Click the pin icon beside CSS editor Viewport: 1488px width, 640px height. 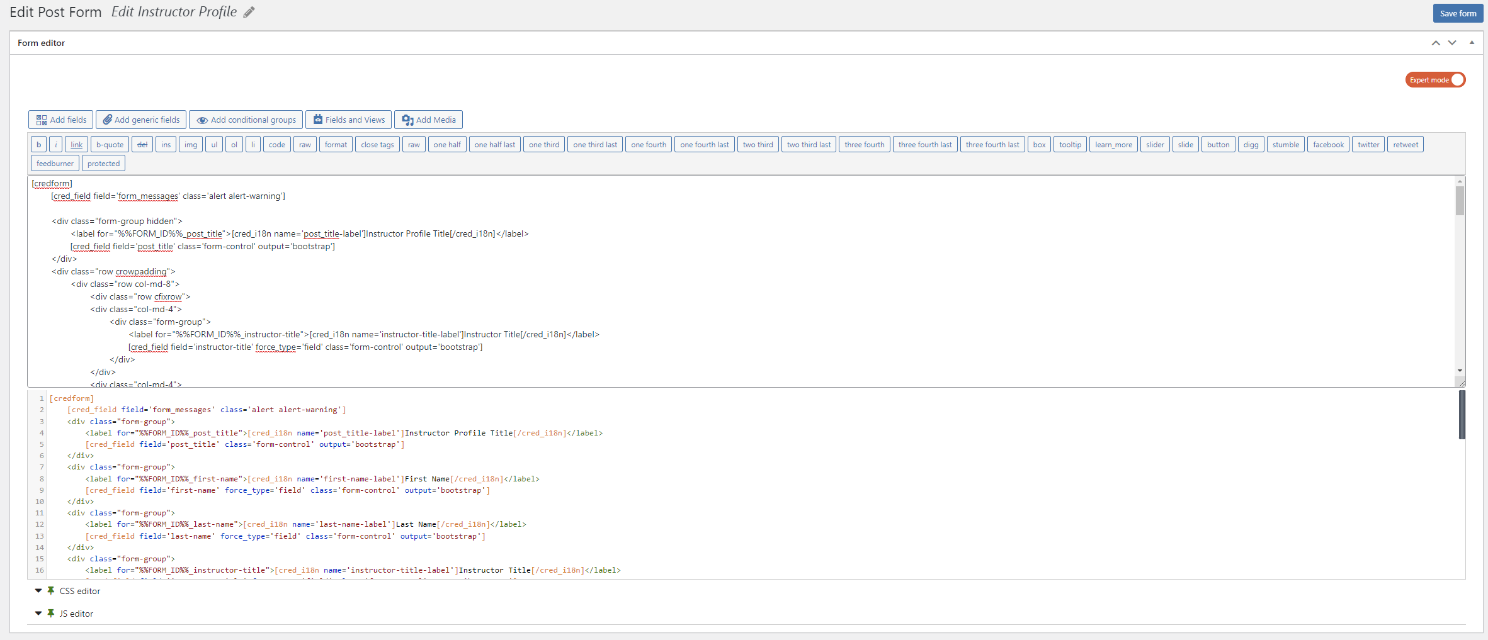51,591
